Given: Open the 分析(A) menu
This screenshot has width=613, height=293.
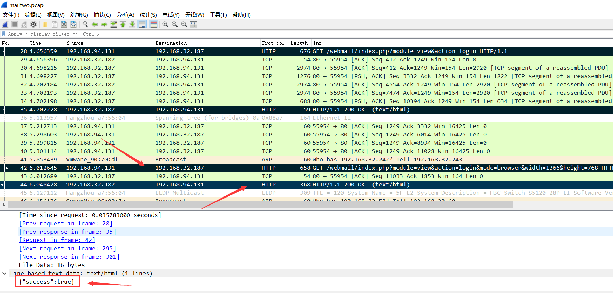Looking at the screenshot, I should [125, 15].
